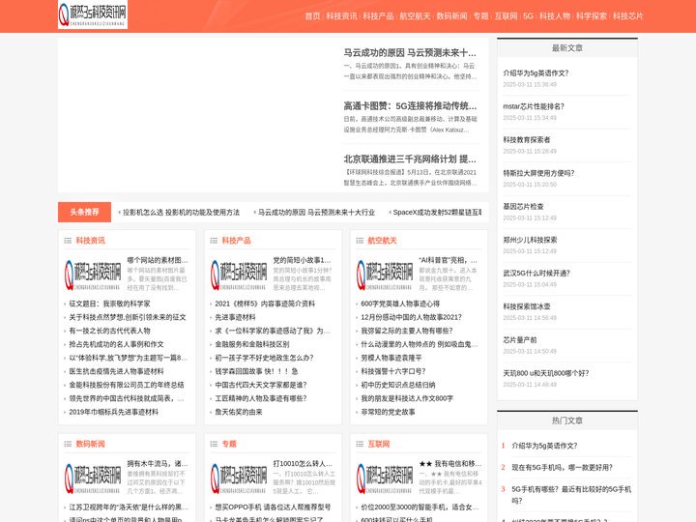Open article 有一技之长的古代代表人物
696x522 pixels.
coord(109,331)
